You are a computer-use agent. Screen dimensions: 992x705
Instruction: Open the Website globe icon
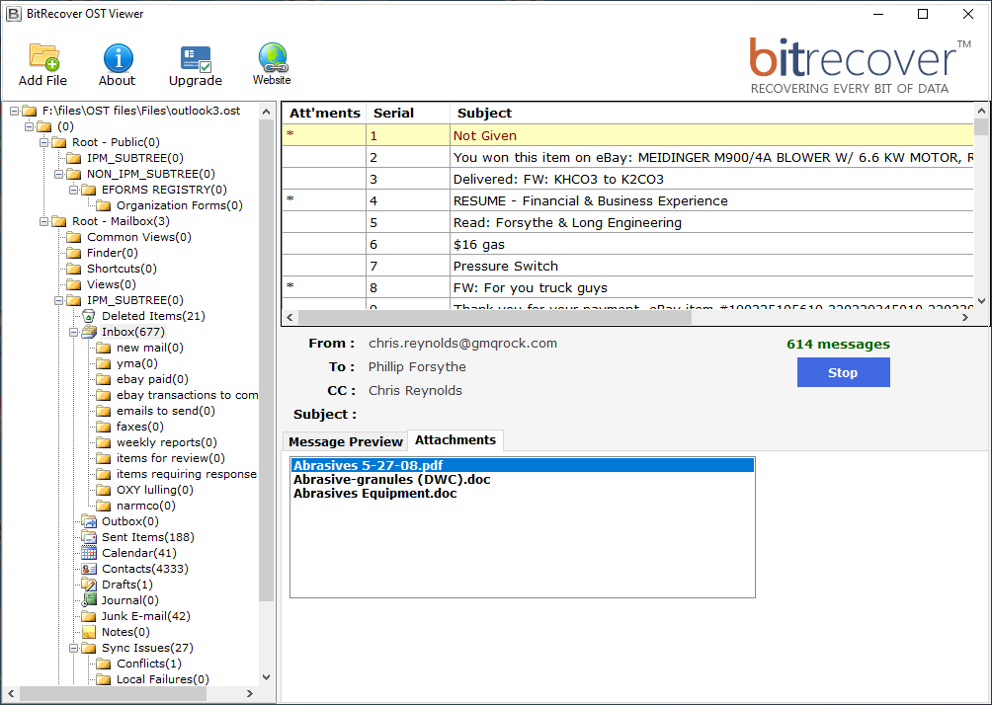click(x=272, y=57)
